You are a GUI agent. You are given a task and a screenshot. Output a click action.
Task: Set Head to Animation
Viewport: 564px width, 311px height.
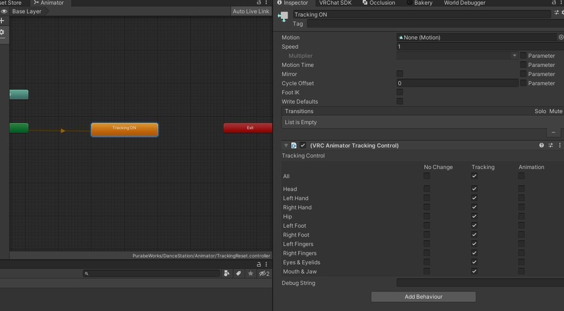521,189
